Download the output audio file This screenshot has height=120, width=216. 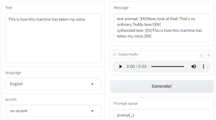(x=202, y=55)
